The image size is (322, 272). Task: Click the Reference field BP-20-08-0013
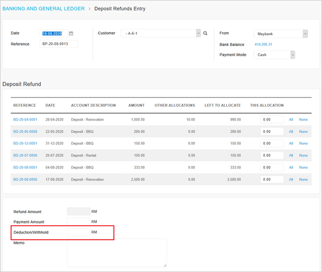[59, 44]
